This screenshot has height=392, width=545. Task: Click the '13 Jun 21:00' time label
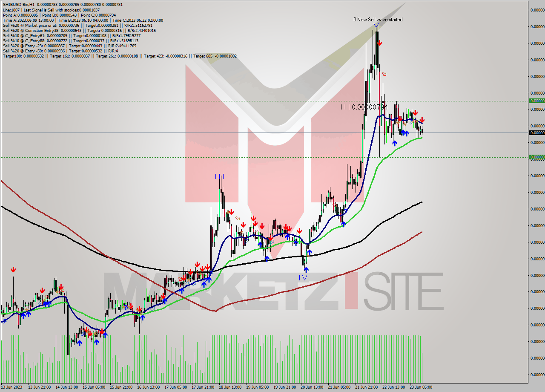pos(39,387)
